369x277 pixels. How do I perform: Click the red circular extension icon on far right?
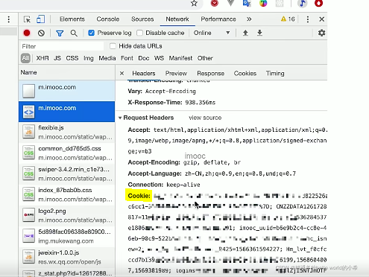318,3
